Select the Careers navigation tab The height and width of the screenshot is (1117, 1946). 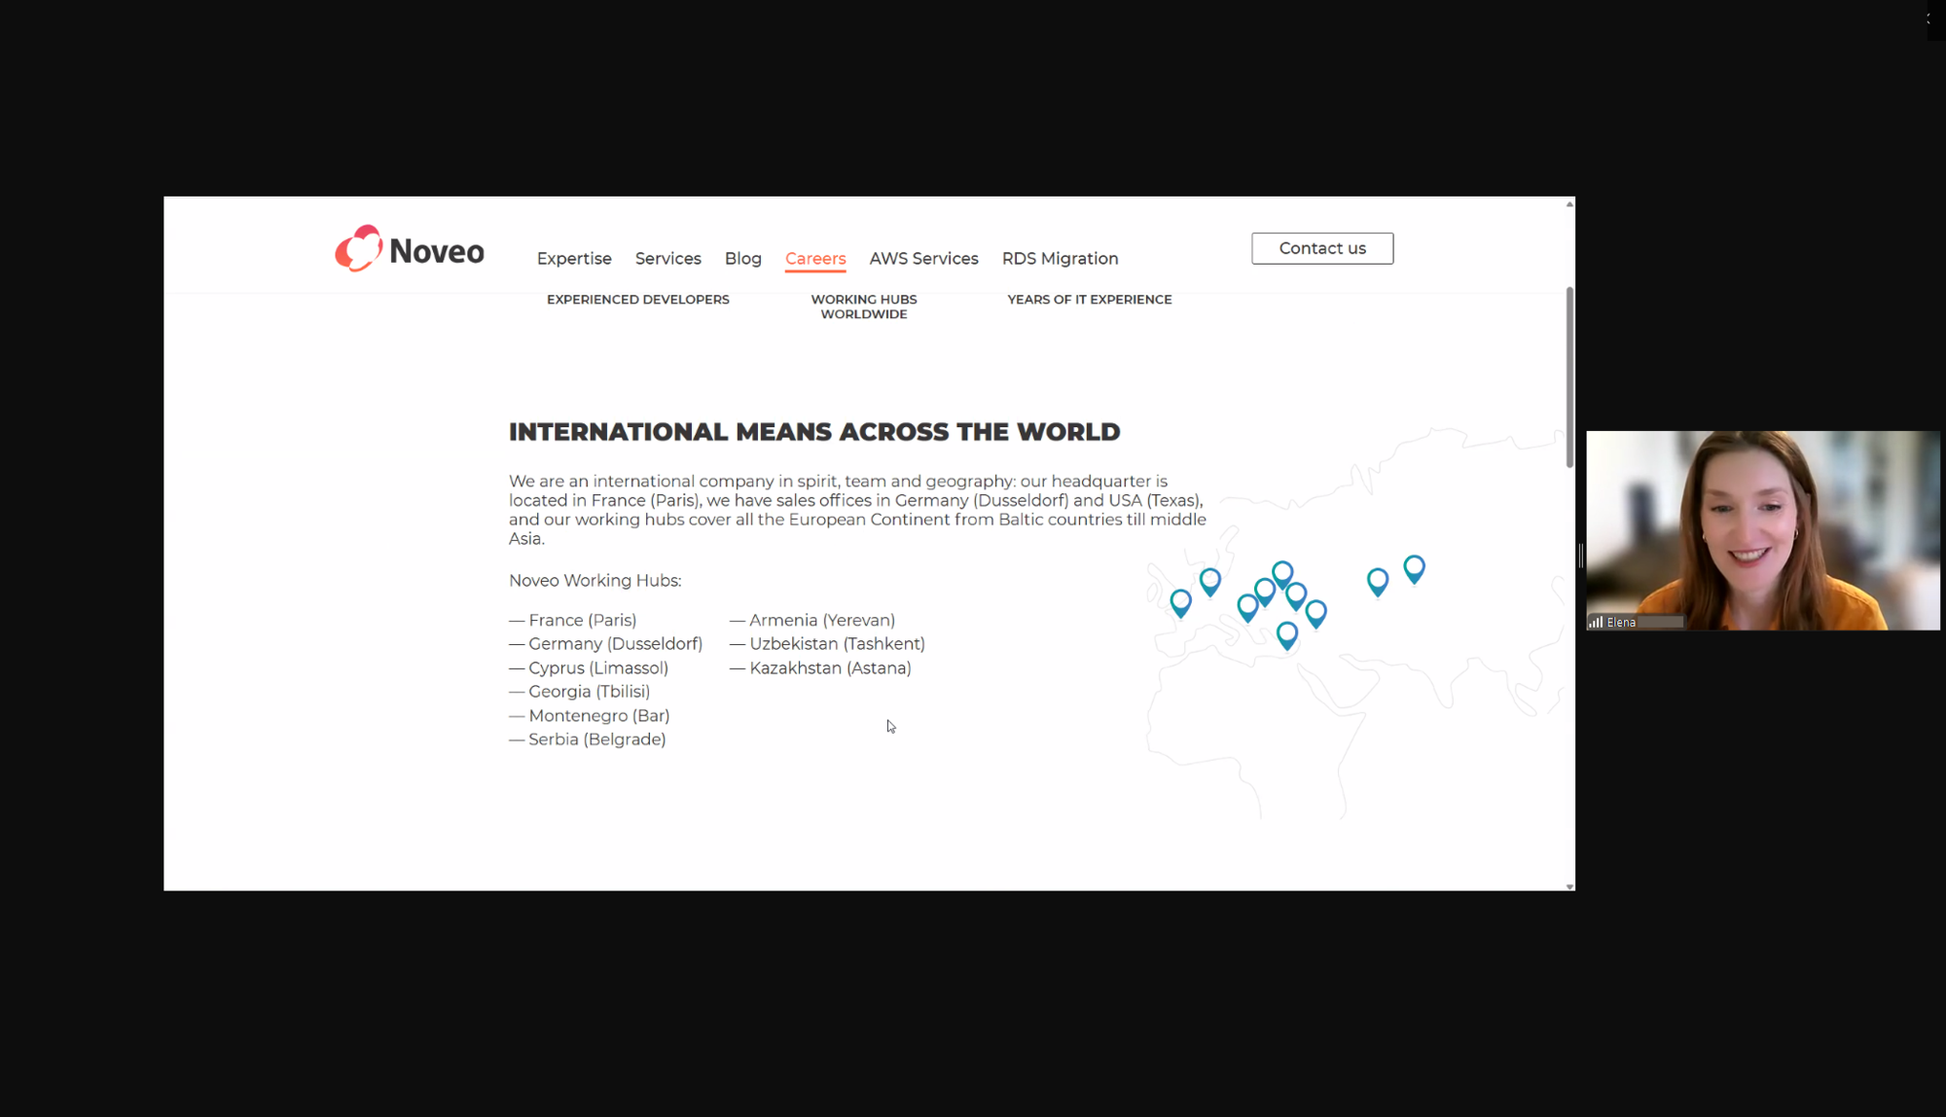point(815,259)
